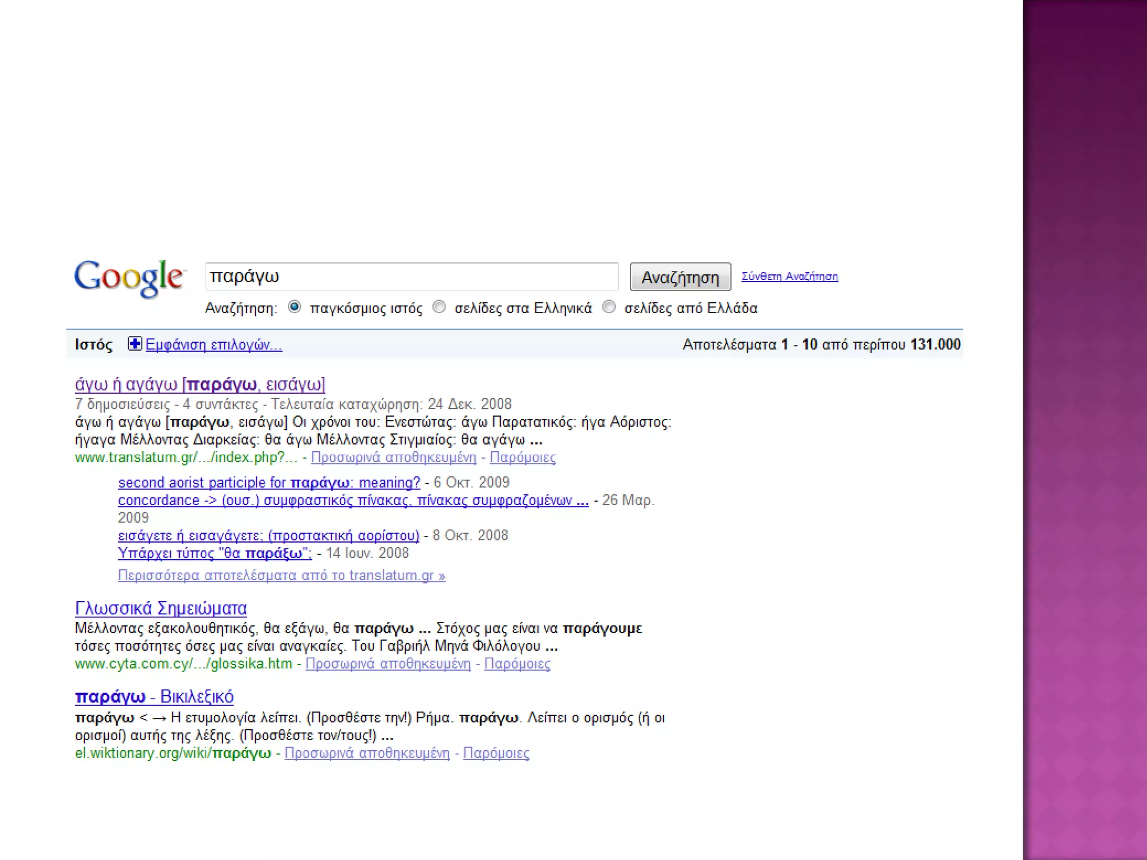
Task: Open the Γλωσσικά Σημειώματα result
Action: (161, 609)
